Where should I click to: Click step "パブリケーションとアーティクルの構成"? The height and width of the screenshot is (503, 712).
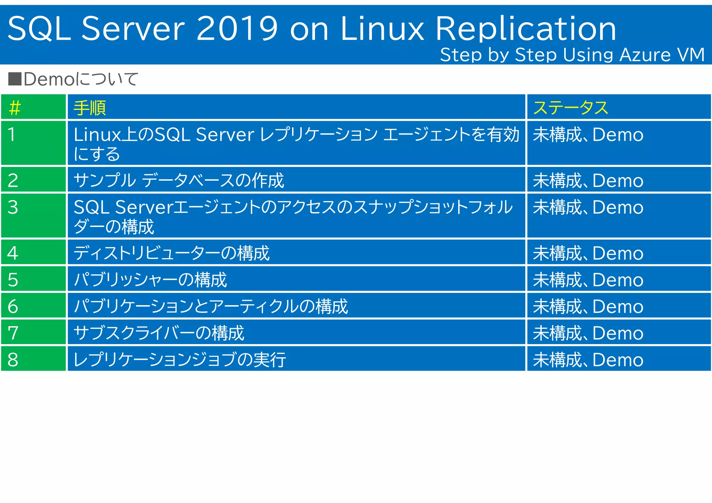[x=296, y=305]
